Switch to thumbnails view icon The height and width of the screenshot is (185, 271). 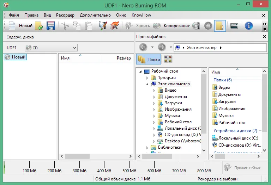(168, 59)
